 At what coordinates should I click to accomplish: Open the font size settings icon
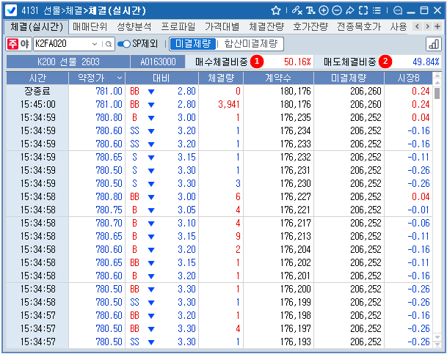coord(310,10)
